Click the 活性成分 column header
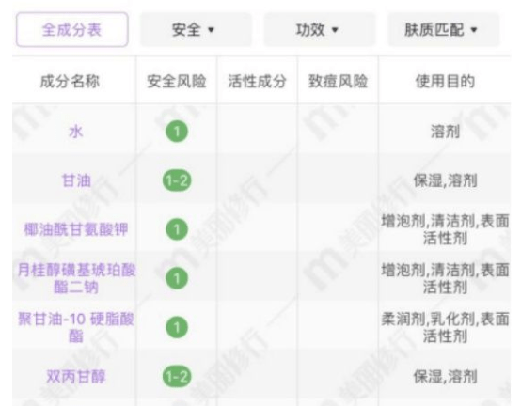 click(257, 82)
